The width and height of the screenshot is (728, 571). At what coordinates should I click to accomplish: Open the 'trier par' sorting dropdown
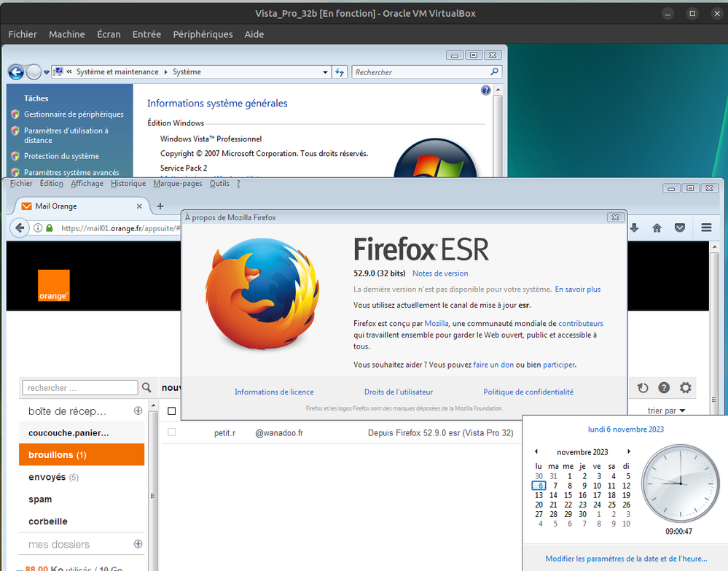pyautogui.click(x=665, y=411)
